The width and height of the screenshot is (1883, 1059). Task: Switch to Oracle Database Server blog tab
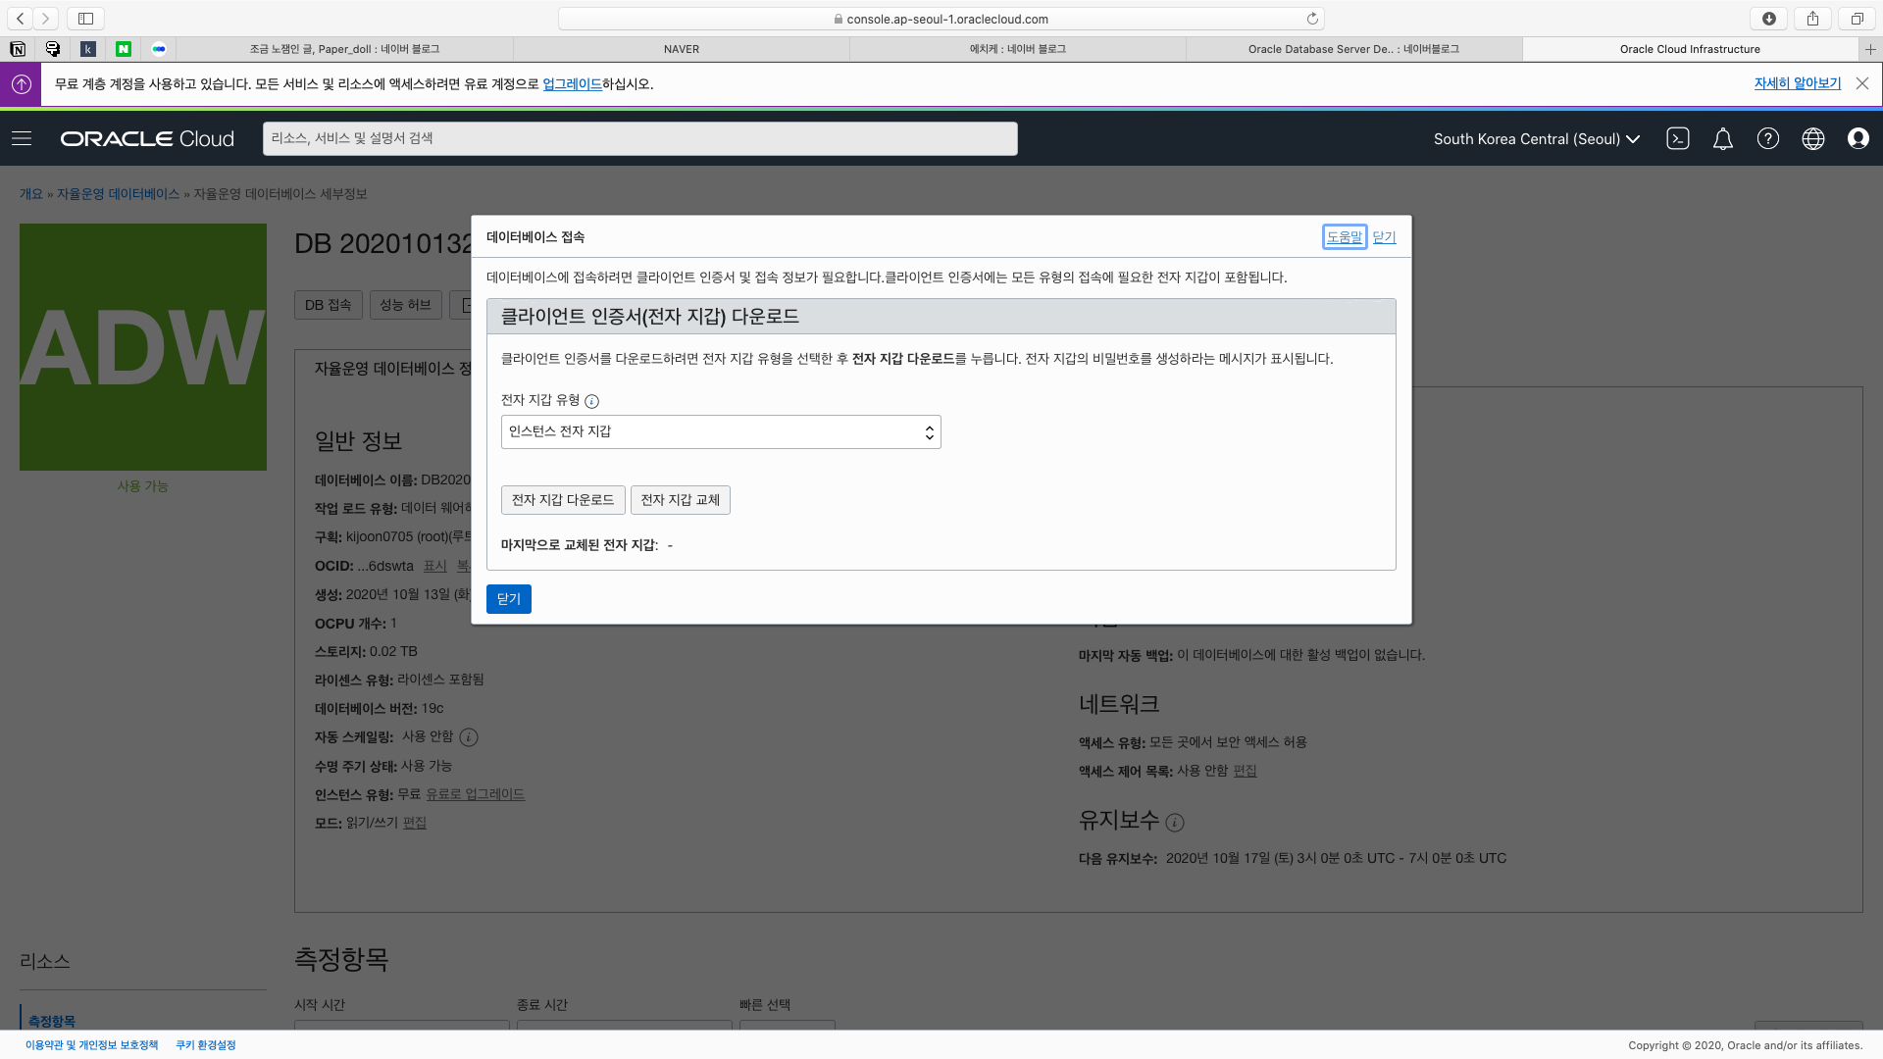(x=1352, y=49)
